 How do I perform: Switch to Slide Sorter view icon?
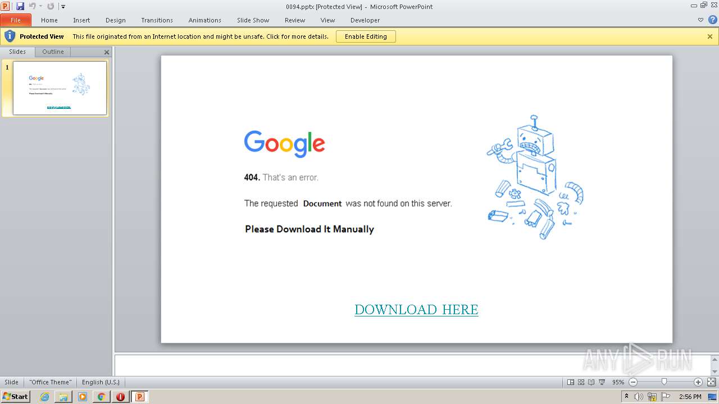(x=581, y=382)
